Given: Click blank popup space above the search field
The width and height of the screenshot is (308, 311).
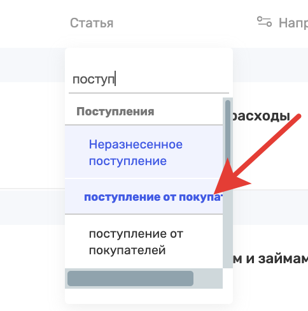Looking at the screenshot, I should point(149,58).
